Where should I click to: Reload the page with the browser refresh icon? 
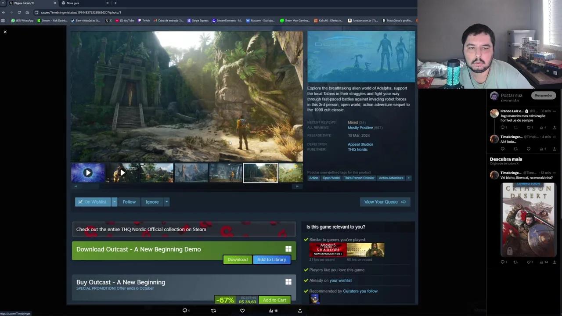coord(19,12)
